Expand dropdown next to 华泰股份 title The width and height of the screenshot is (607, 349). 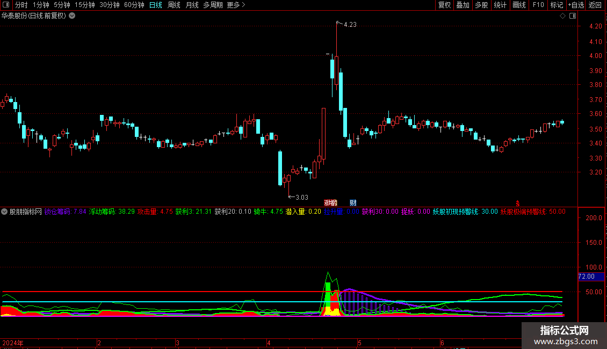pyautogui.click(x=72, y=16)
